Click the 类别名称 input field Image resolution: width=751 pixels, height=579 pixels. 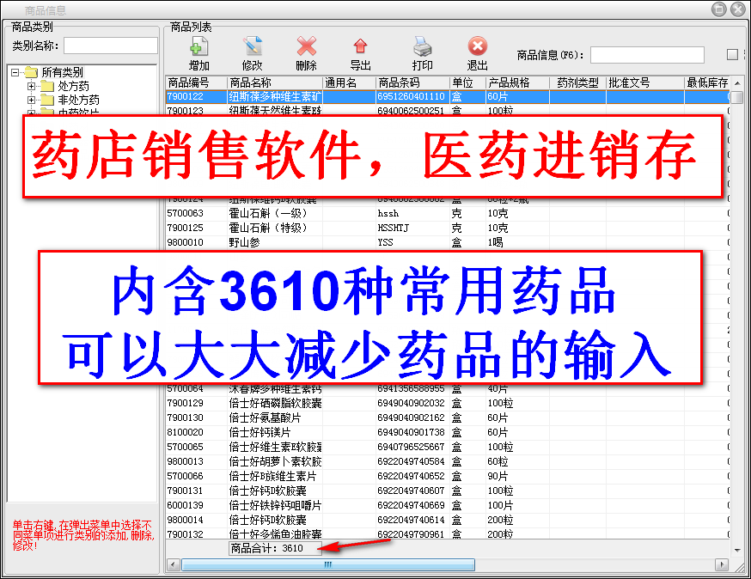coord(110,46)
